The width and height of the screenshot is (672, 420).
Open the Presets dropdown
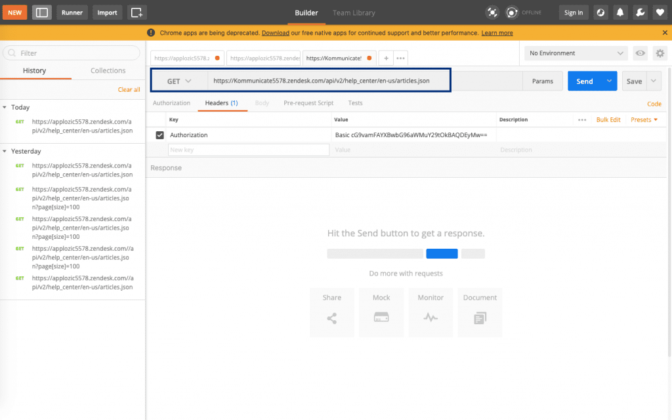644,120
